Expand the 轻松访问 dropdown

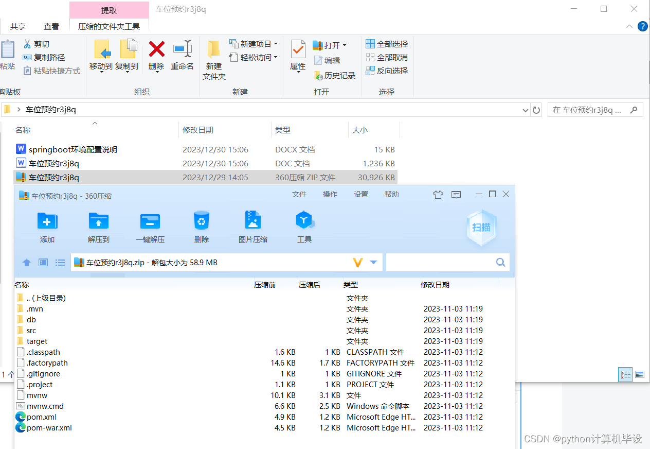tap(276, 58)
